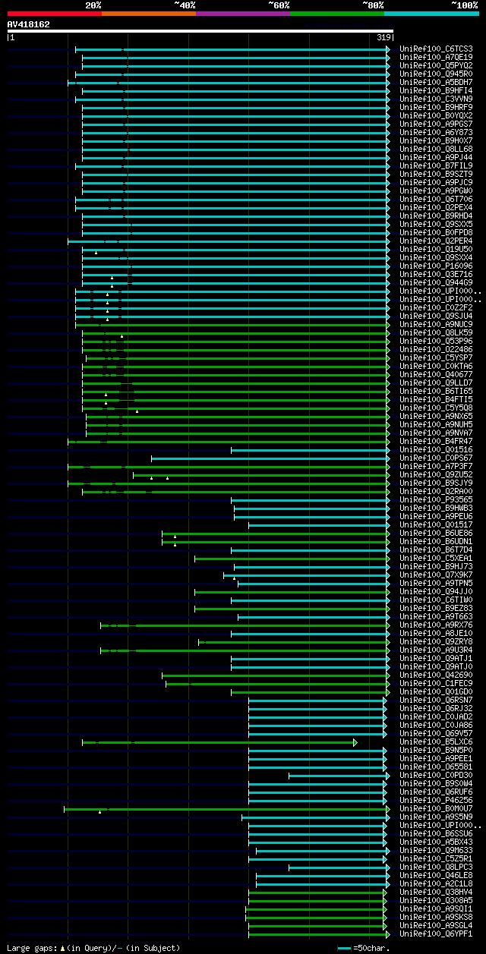Select the UniRef100_Q38HV4 label
Viewport: 486px width, 954px height.
tap(436, 893)
